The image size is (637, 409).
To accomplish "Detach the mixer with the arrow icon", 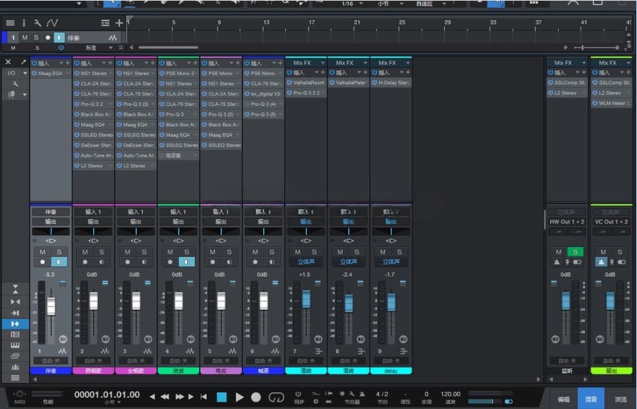I will pos(23,62).
